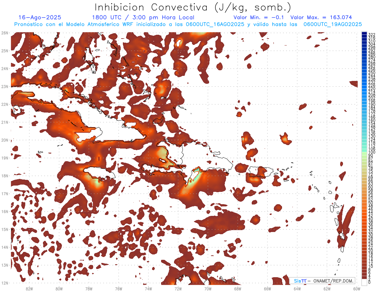Click the 15N latitude label
Viewport: 379px width, 293px height.
tap(5, 229)
